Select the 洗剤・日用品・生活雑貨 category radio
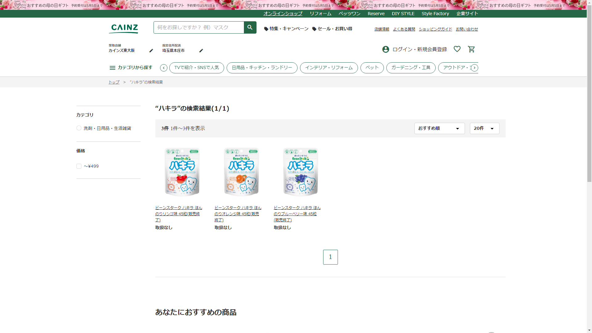 (x=79, y=128)
